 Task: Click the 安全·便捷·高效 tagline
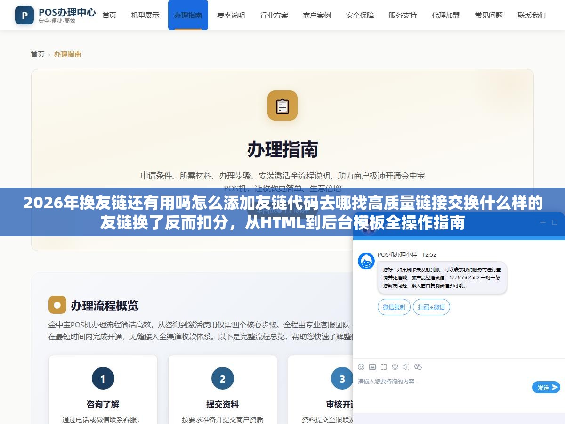pyautogui.click(x=57, y=21)
